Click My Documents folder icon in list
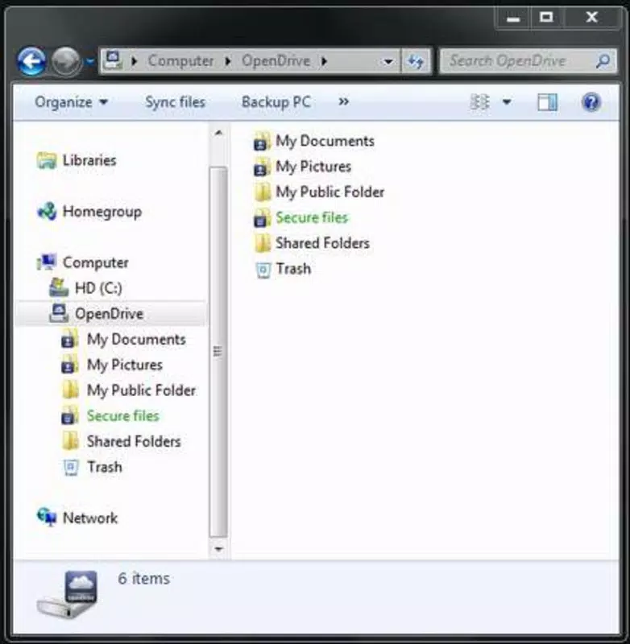630x644 pixels. pyautogui.click(x=262, y=141)
